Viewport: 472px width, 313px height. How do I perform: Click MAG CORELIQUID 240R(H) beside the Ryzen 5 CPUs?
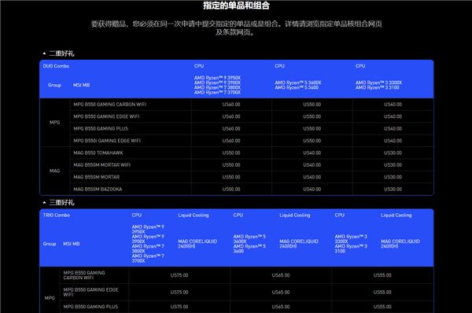(x=299, y=244)
